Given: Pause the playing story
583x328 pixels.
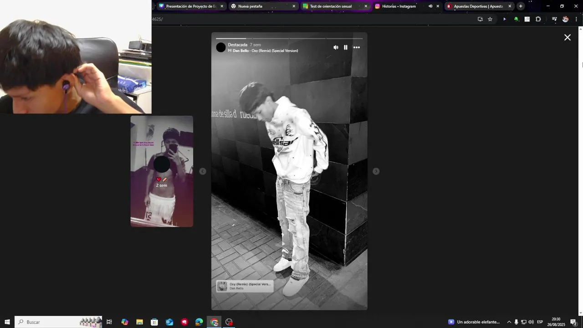Looking at the screenshot, I should tap(346, 47).
